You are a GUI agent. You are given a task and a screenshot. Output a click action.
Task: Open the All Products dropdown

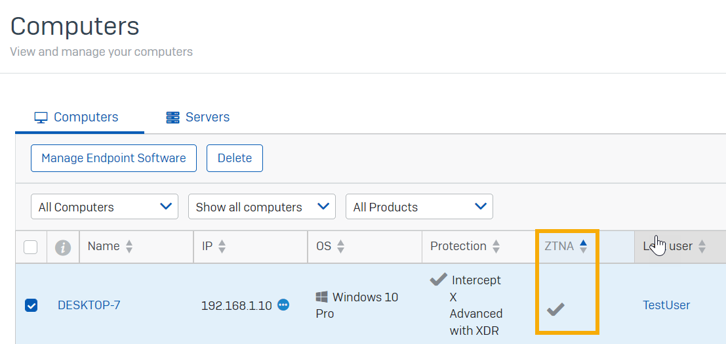click(419, 207)
